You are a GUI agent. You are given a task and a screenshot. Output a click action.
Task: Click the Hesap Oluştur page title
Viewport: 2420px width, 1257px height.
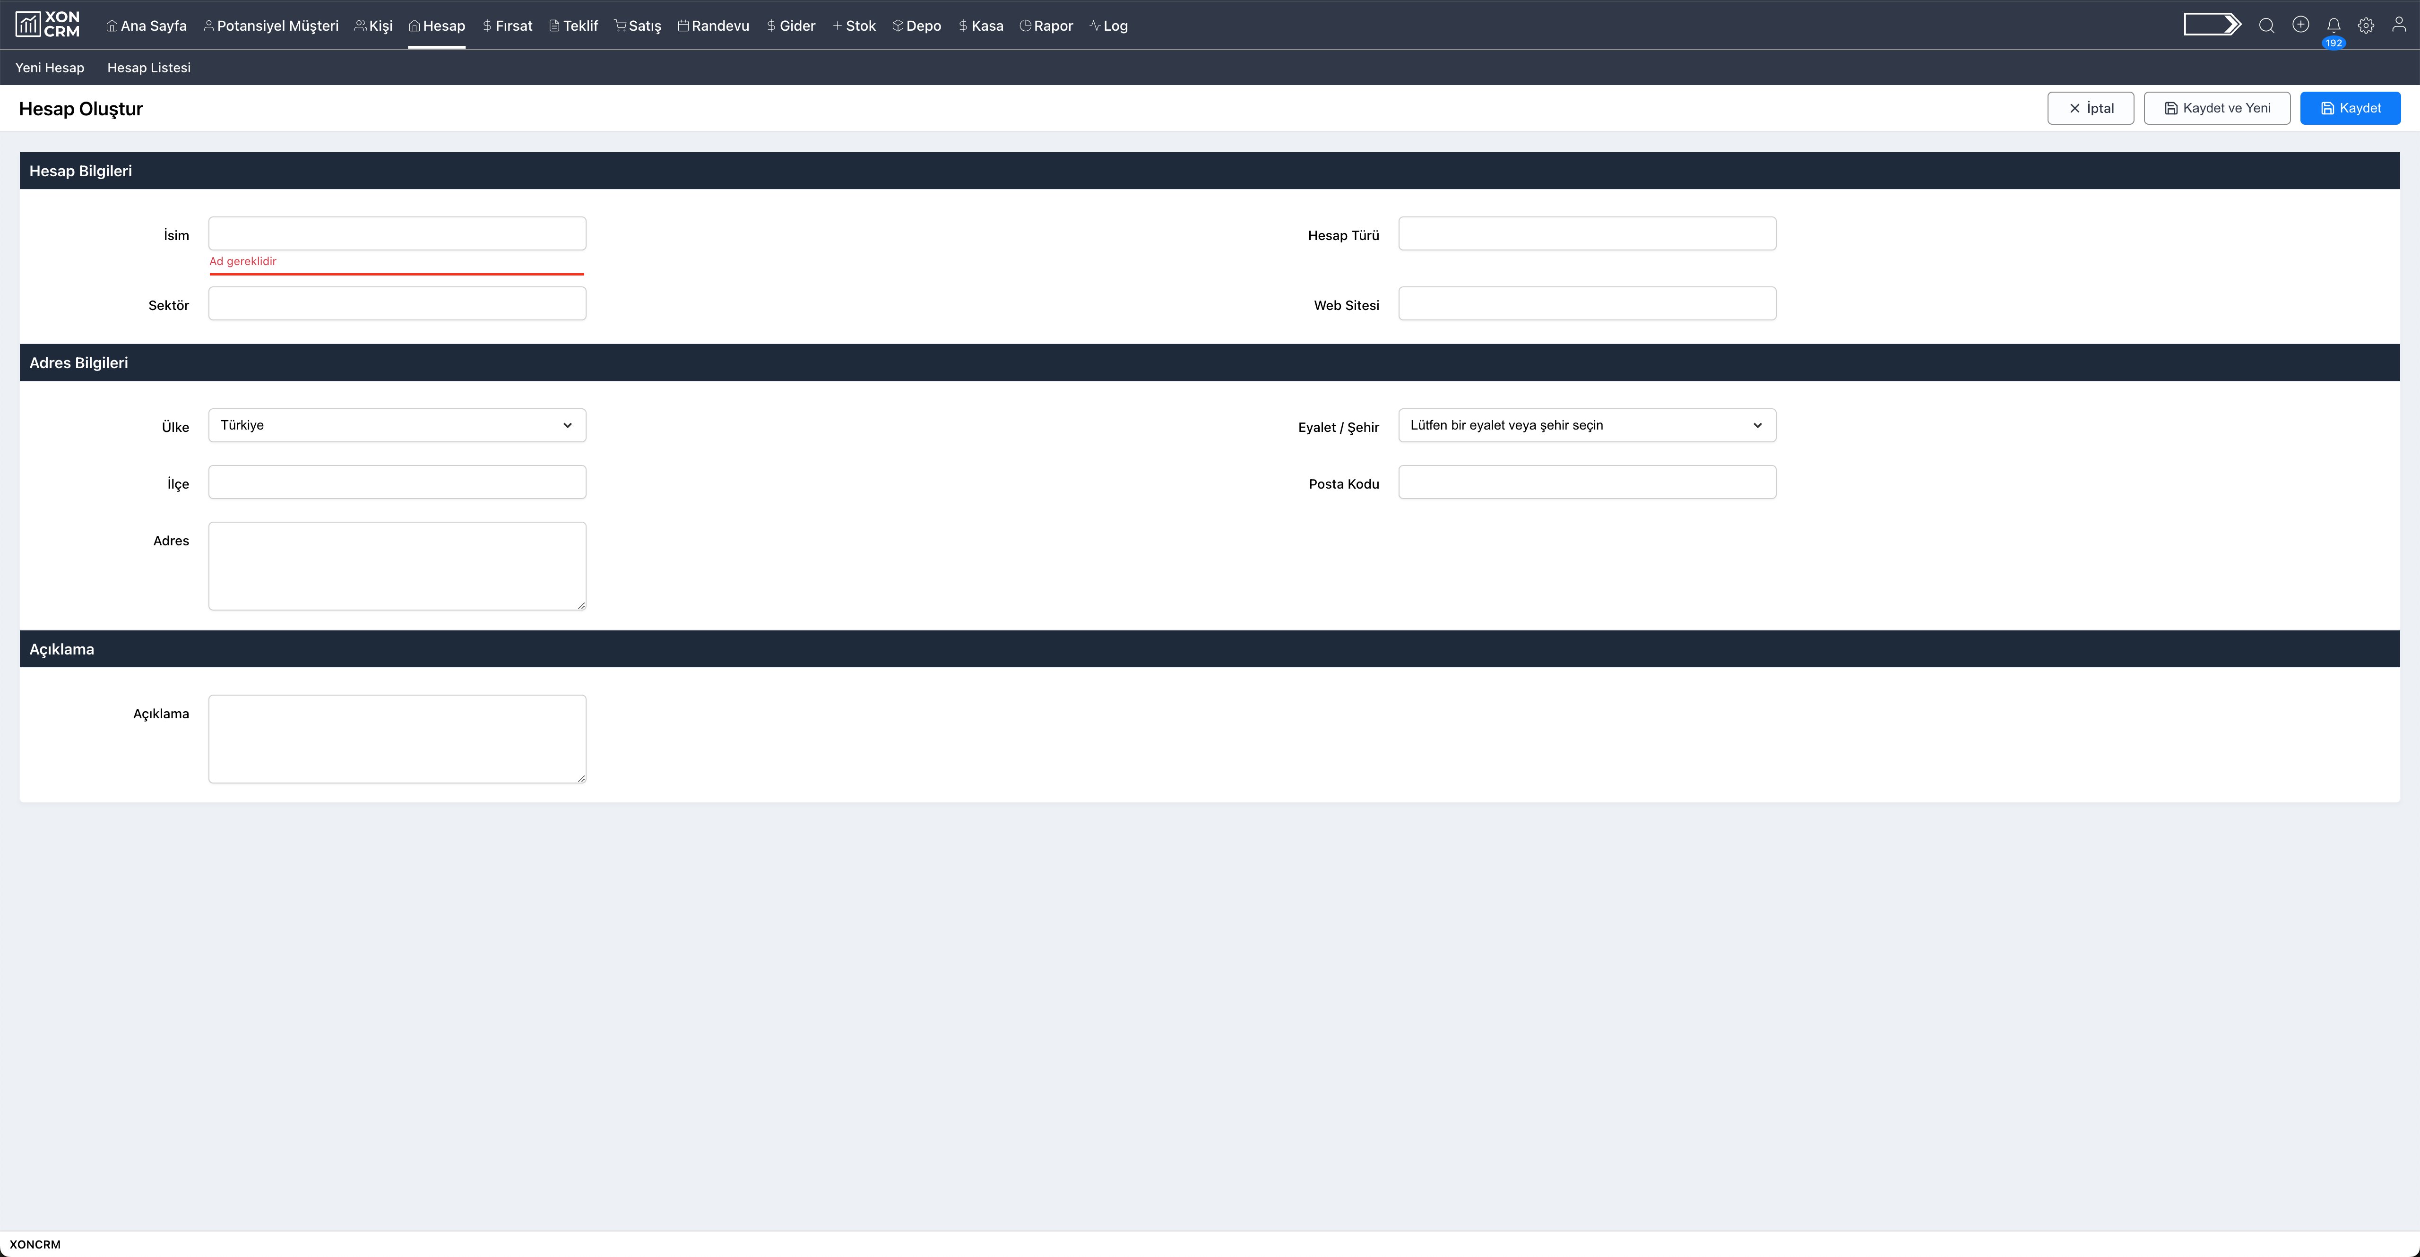click(81, 109)
